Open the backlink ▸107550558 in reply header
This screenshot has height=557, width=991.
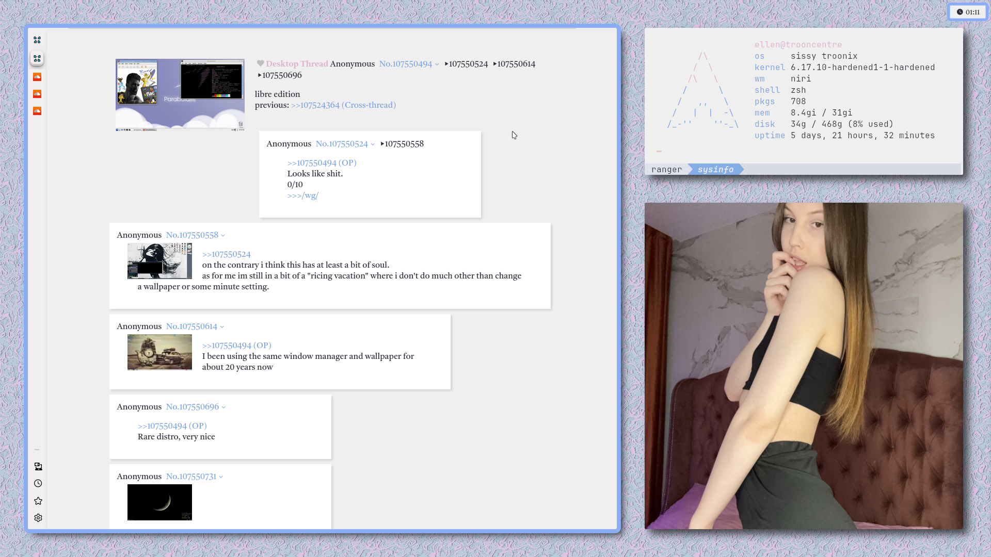pyautogui.click(x=403, y=144)
